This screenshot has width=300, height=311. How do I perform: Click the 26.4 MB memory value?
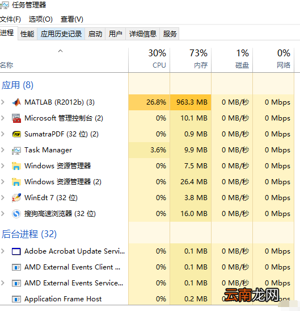click(194, 182)
